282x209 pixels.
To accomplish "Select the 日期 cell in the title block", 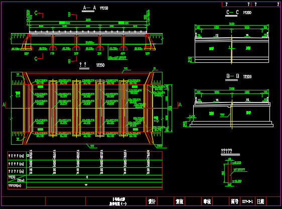I will point(260,201).
